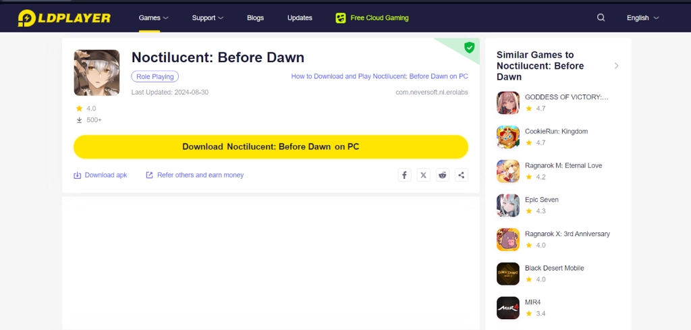Click Refer others and earn money

(x=200, y=175)
